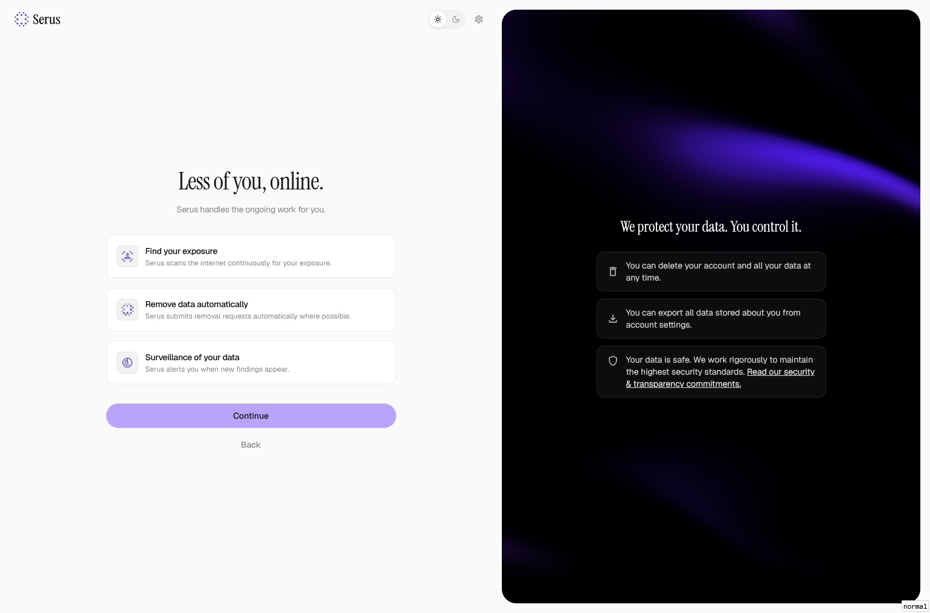Select the Remove data automatically card
The image size is (930, 613).
(251, 310)
